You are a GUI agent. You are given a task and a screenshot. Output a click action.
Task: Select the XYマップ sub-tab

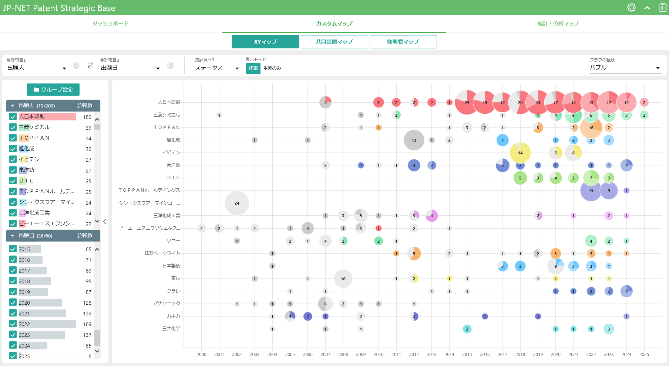(x=265, y=42)
